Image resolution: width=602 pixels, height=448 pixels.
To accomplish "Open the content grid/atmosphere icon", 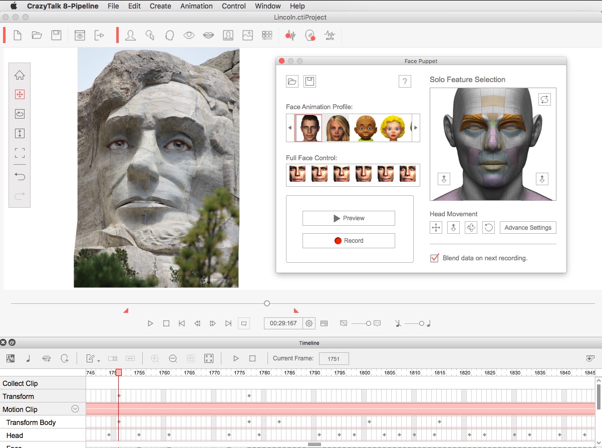I will [x=267, y=36].
